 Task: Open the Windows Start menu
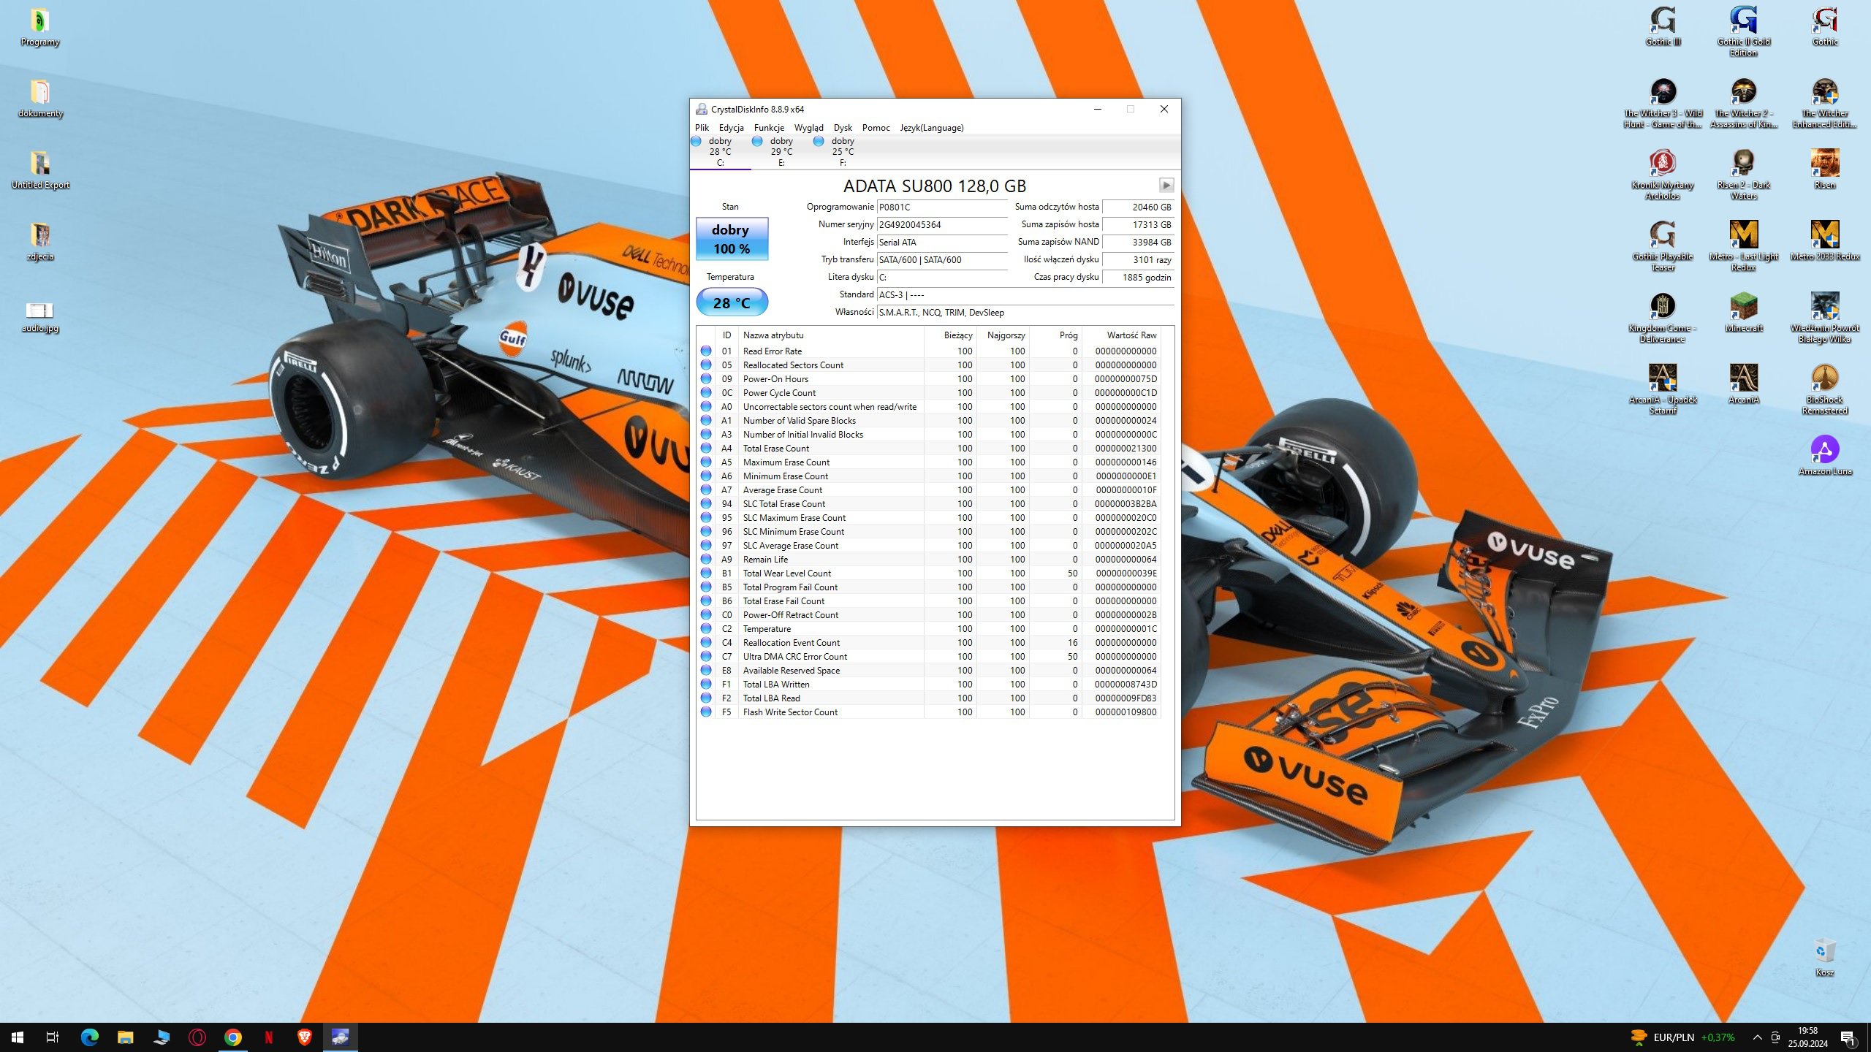pyautogui.click(x=18, y=1037)
